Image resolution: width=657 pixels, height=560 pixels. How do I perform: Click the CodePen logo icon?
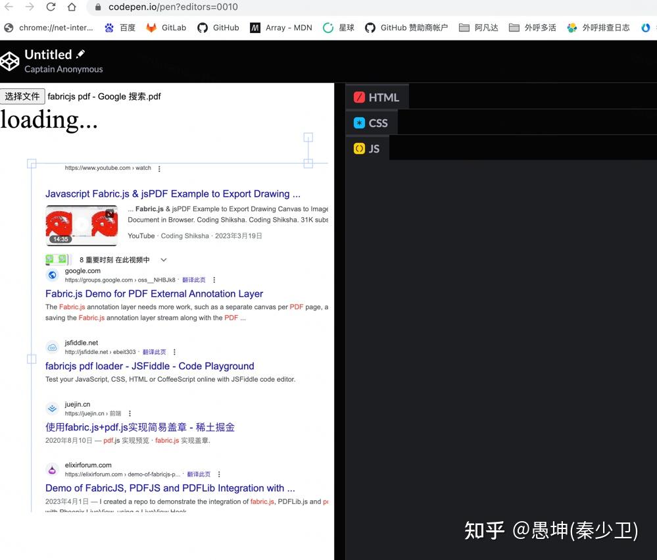[10, 61]
